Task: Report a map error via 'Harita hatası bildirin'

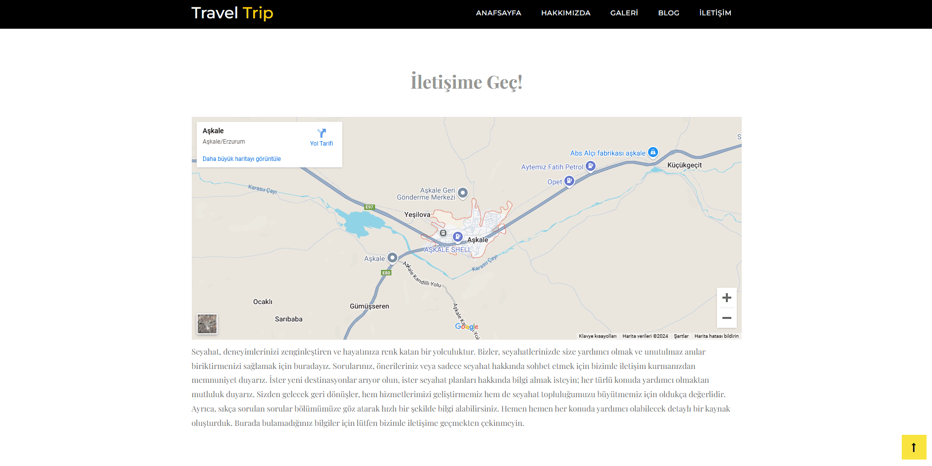Action: click(x=716, y=336)
